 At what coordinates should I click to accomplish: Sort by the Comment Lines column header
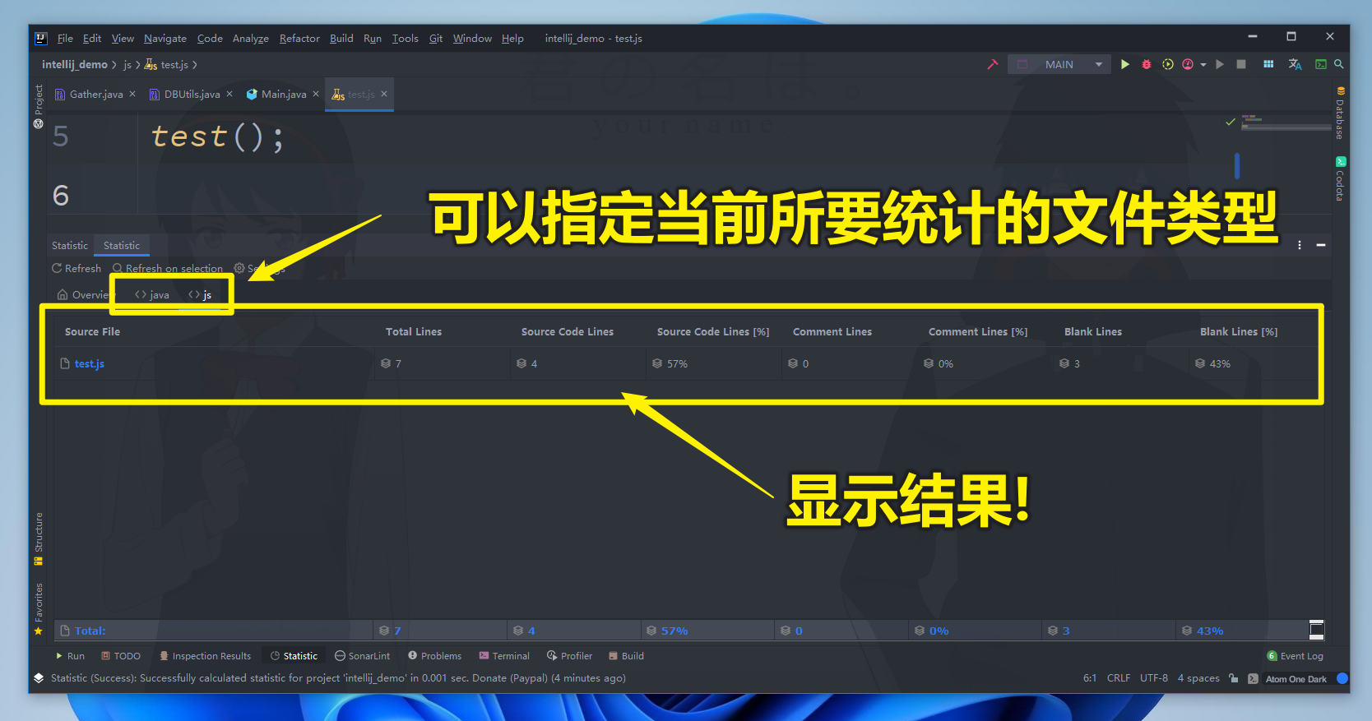[x=832, y=332]
